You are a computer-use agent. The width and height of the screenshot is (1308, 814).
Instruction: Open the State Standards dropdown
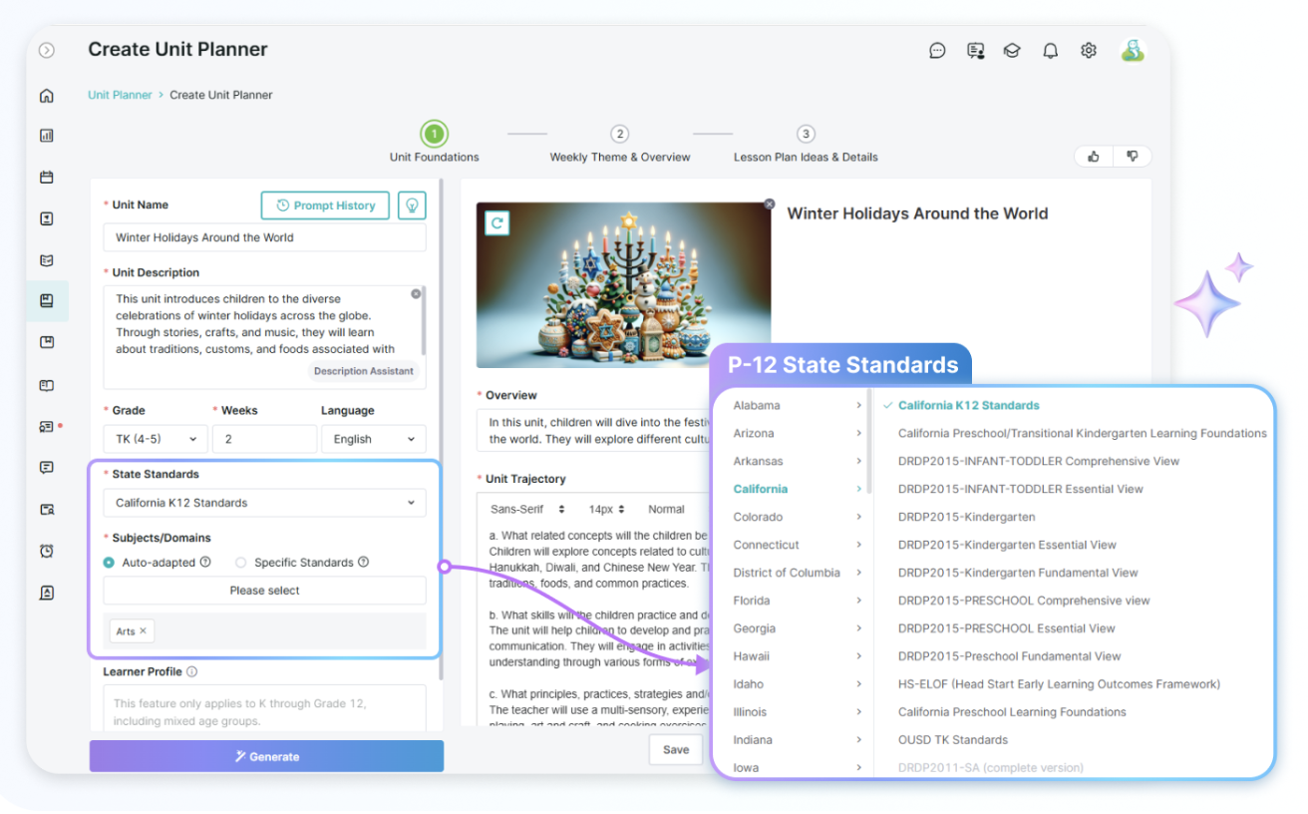click(264, 502)
